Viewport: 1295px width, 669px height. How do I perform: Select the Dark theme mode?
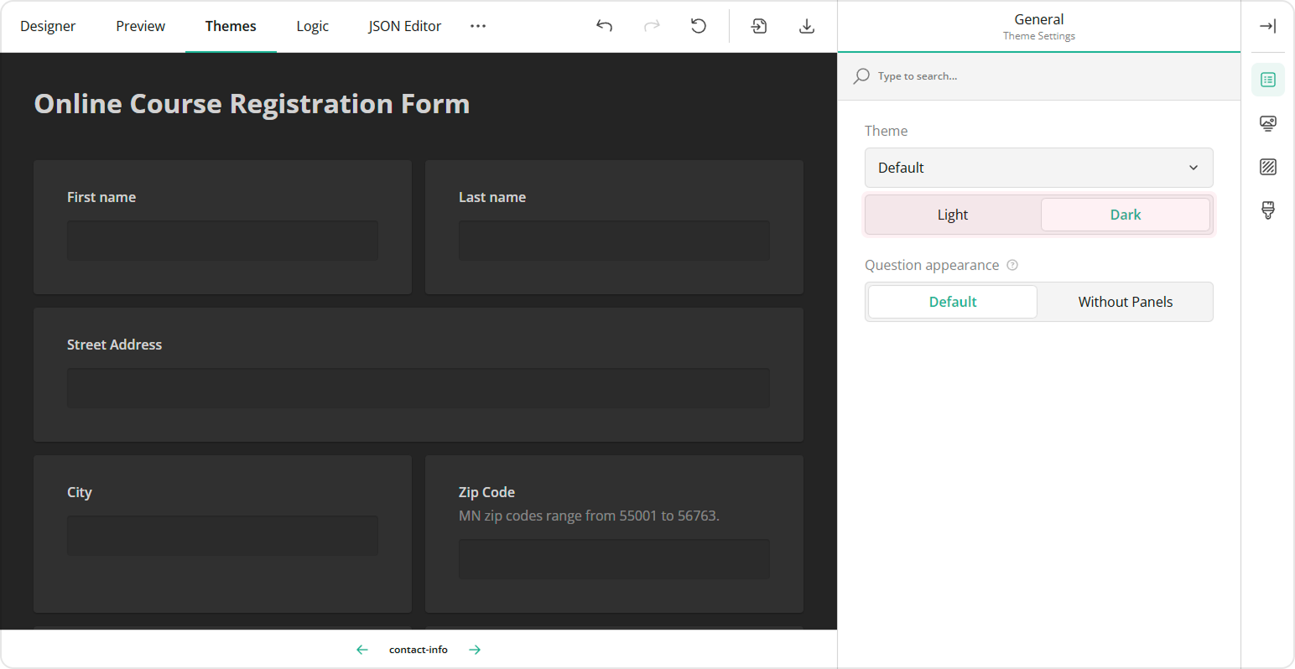click(1125, 215)
